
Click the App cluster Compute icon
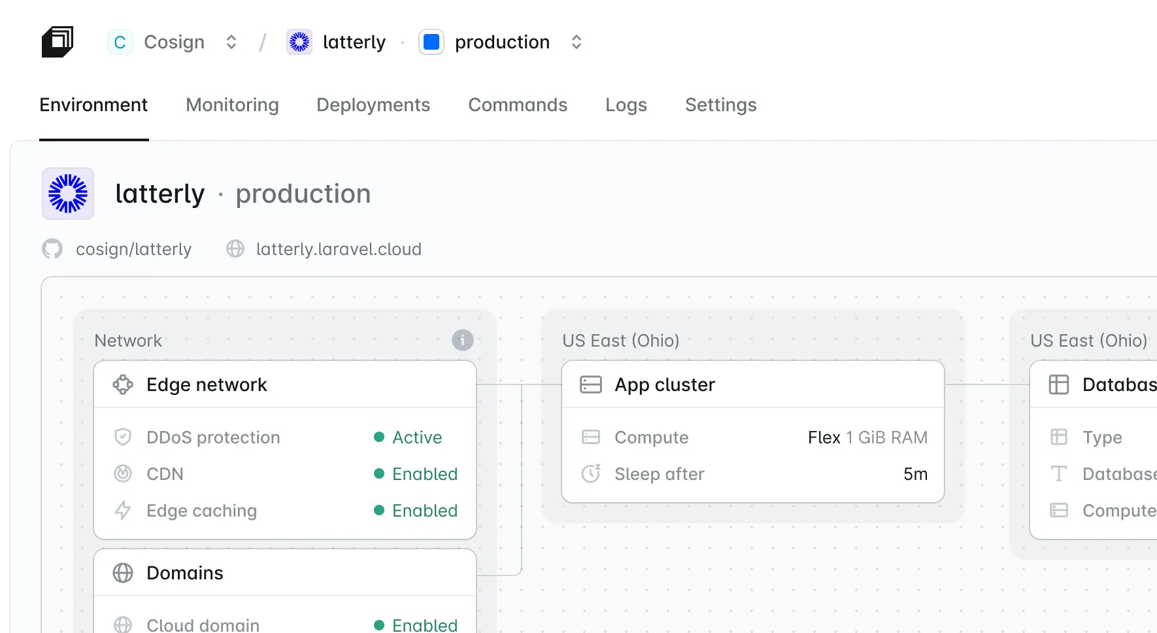click(x=591, y=437)
